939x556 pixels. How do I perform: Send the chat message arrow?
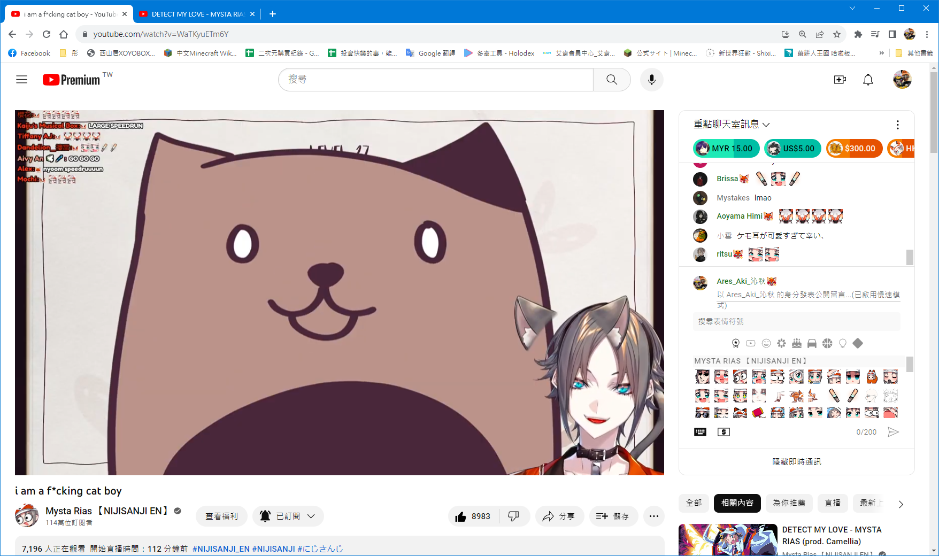[x=893, y=432]
